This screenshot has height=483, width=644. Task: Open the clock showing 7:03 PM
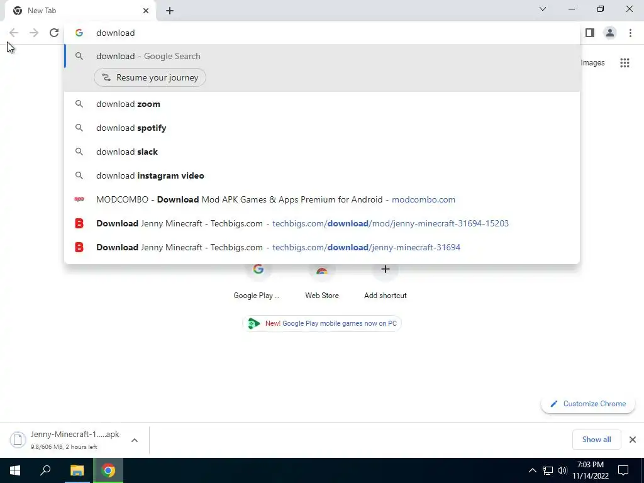tap(590, 470)
